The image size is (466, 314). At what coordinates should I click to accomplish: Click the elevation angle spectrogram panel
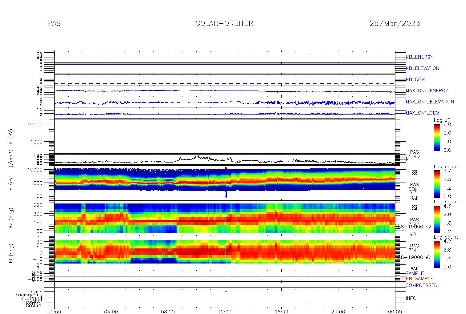(225, 253)
